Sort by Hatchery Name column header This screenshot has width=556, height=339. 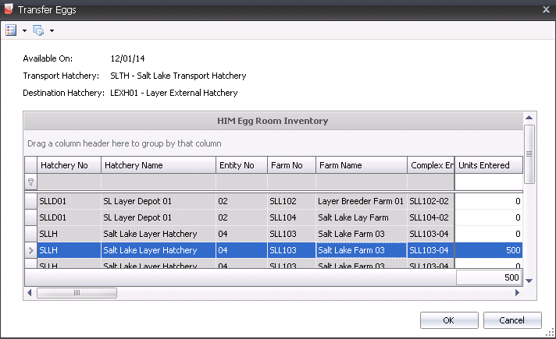point(158,165)
